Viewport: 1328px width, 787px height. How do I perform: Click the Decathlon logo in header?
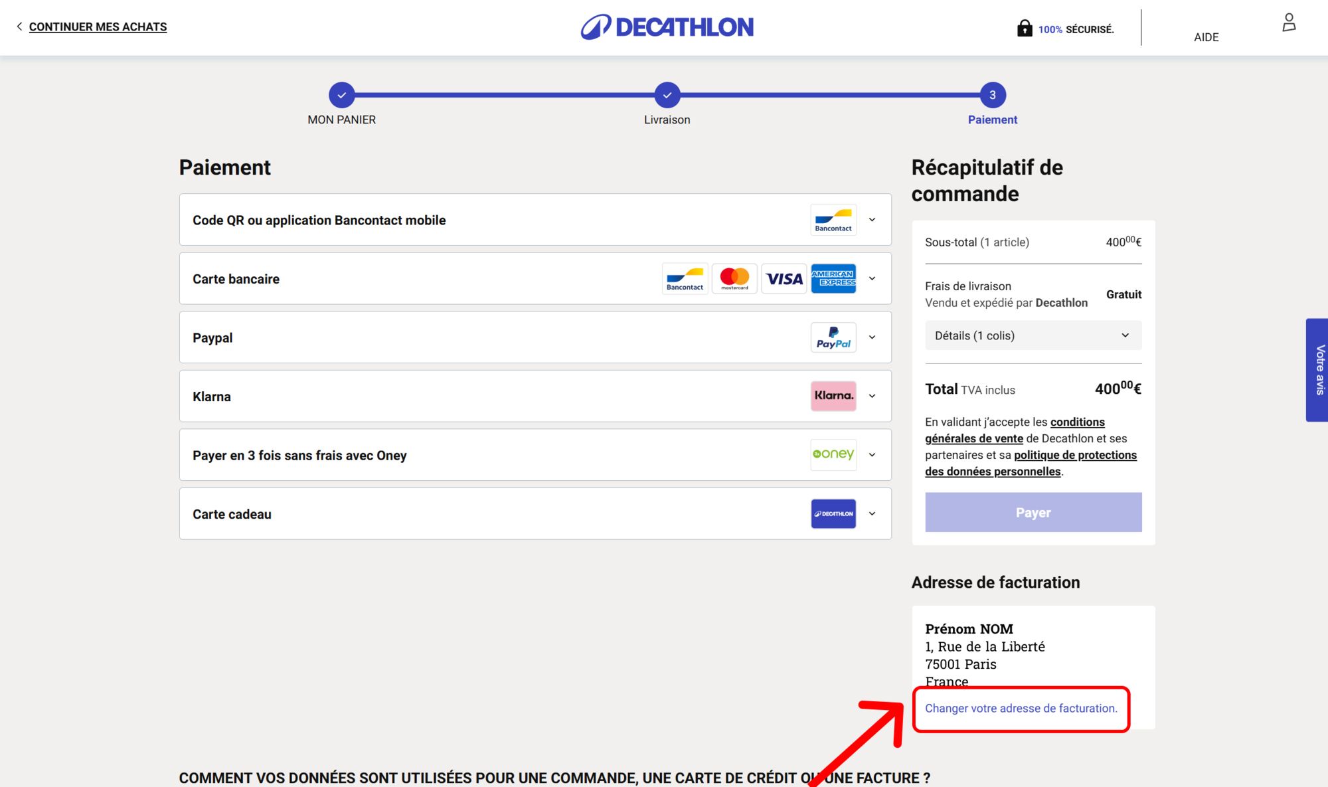667,27
